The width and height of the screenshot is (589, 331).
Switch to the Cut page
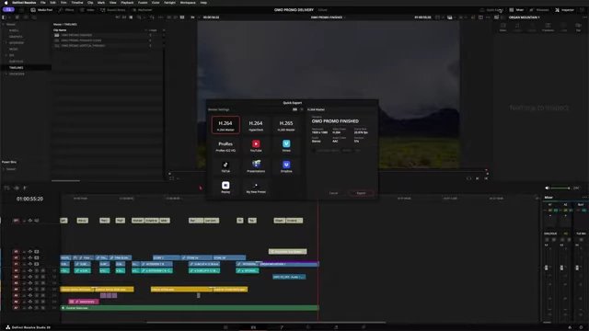click(225, 327)
